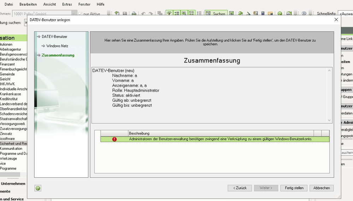Go to the DATEV-Benutzer wizard step

tap(54, 36)
